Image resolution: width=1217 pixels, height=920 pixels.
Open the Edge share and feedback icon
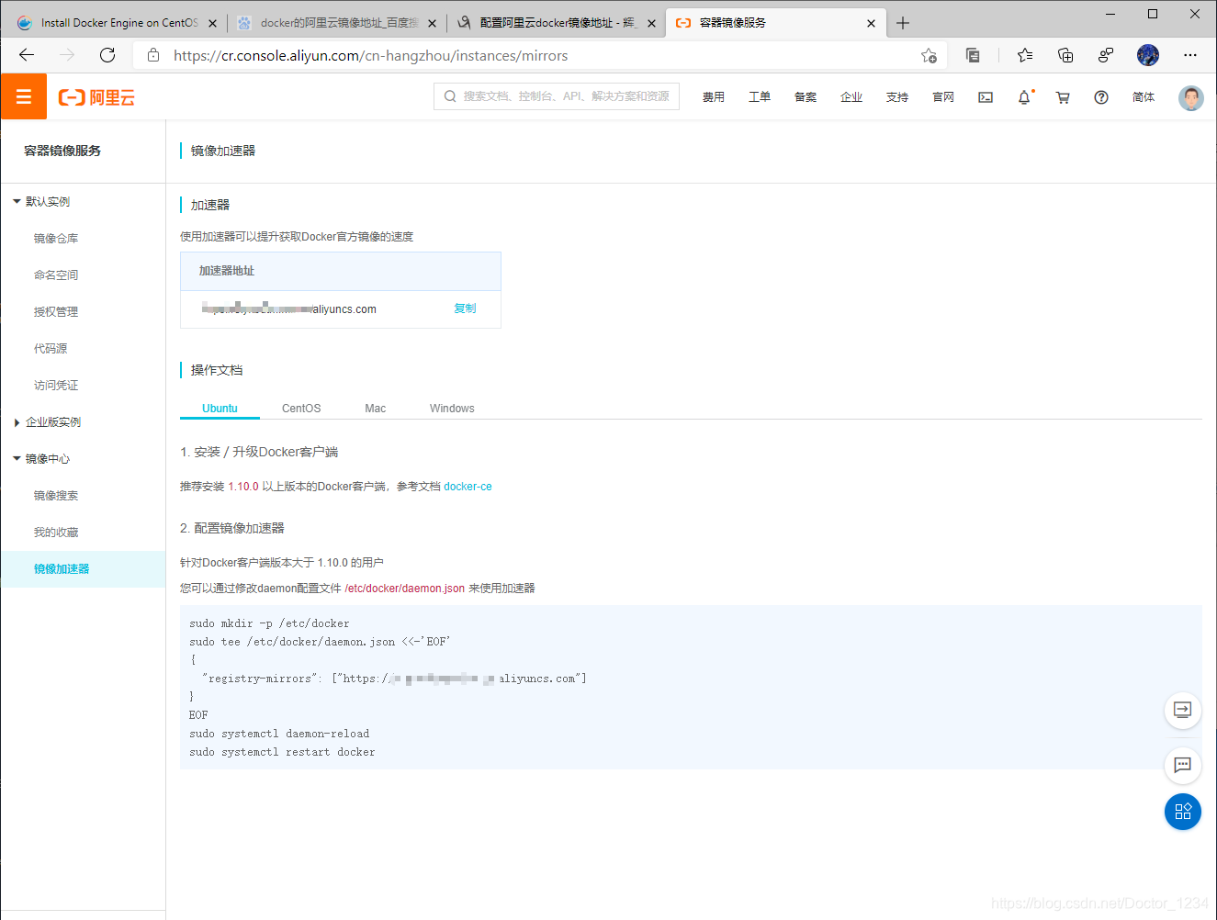coord(1106,55)
